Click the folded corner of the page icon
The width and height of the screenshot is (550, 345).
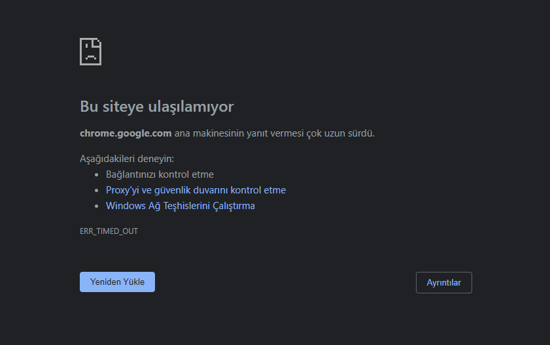(97, 42)
